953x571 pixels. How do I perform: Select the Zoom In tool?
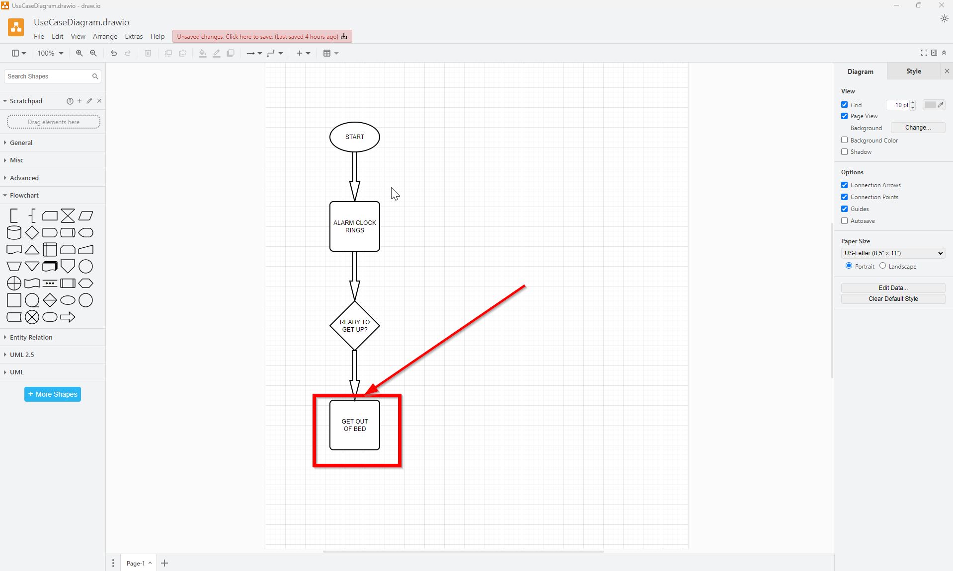(79, 53)
